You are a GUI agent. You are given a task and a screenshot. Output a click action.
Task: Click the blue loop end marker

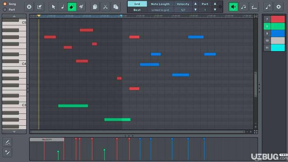[x=121, y=16]
